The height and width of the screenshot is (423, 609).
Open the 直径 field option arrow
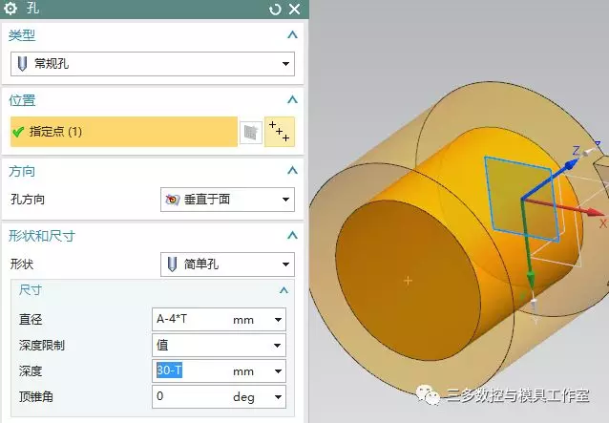tap(278, 320)
